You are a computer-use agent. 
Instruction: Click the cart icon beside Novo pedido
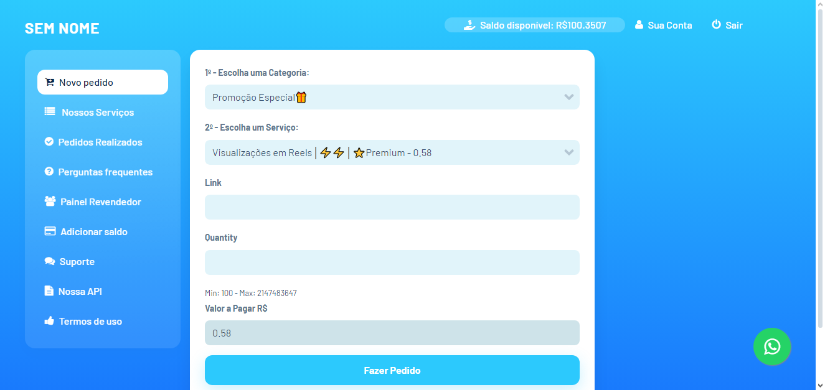point(50,82)
